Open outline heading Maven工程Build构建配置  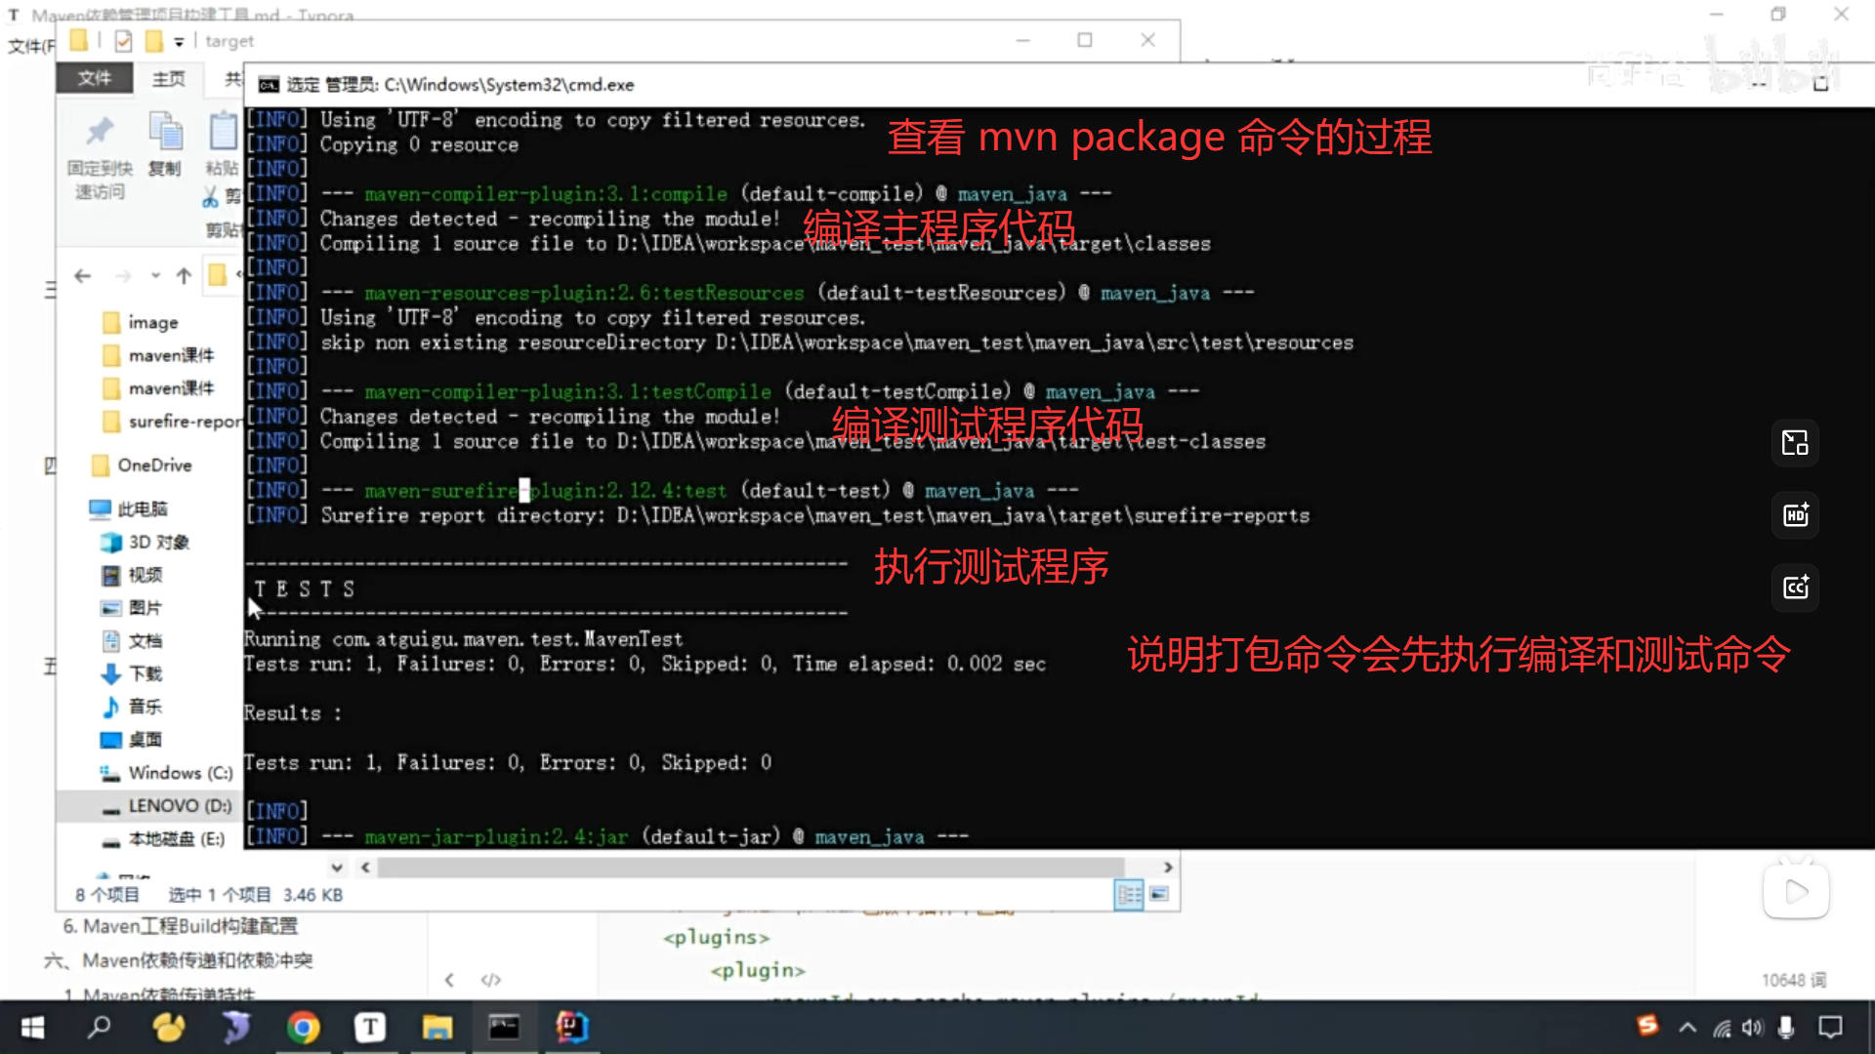[x=181, y=926]
